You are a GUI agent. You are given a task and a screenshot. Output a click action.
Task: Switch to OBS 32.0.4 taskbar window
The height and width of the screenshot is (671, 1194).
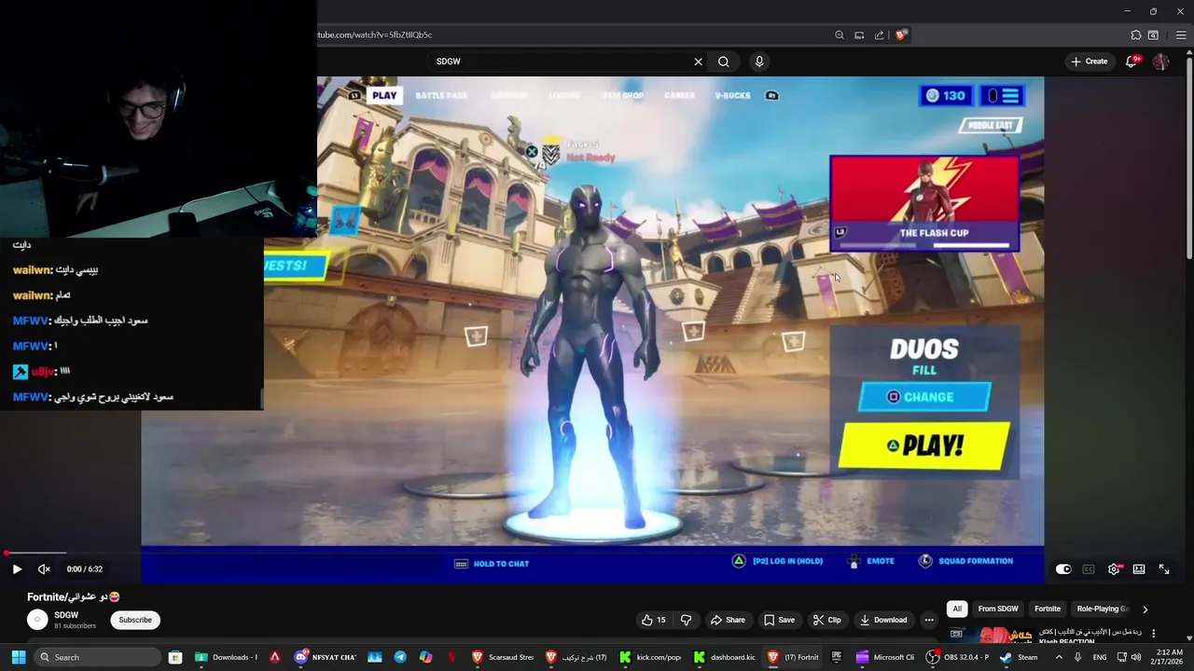(x=958, y=657)
